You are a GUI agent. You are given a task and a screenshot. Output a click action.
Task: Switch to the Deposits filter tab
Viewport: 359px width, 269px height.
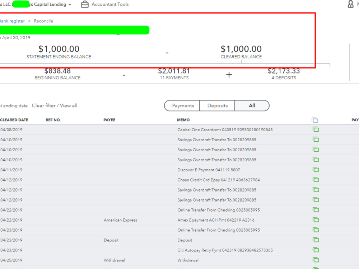[x=217, y=106]
